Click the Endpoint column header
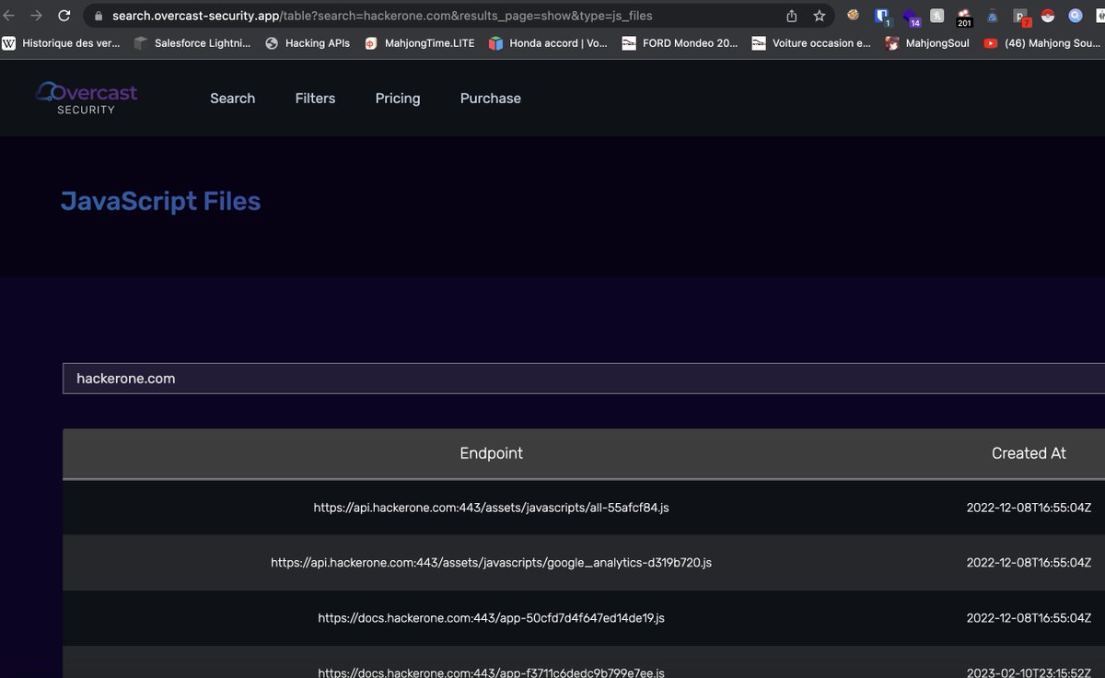Image resolution: width=1105 pixels, height=678 pixels. (x=491, y=453)
